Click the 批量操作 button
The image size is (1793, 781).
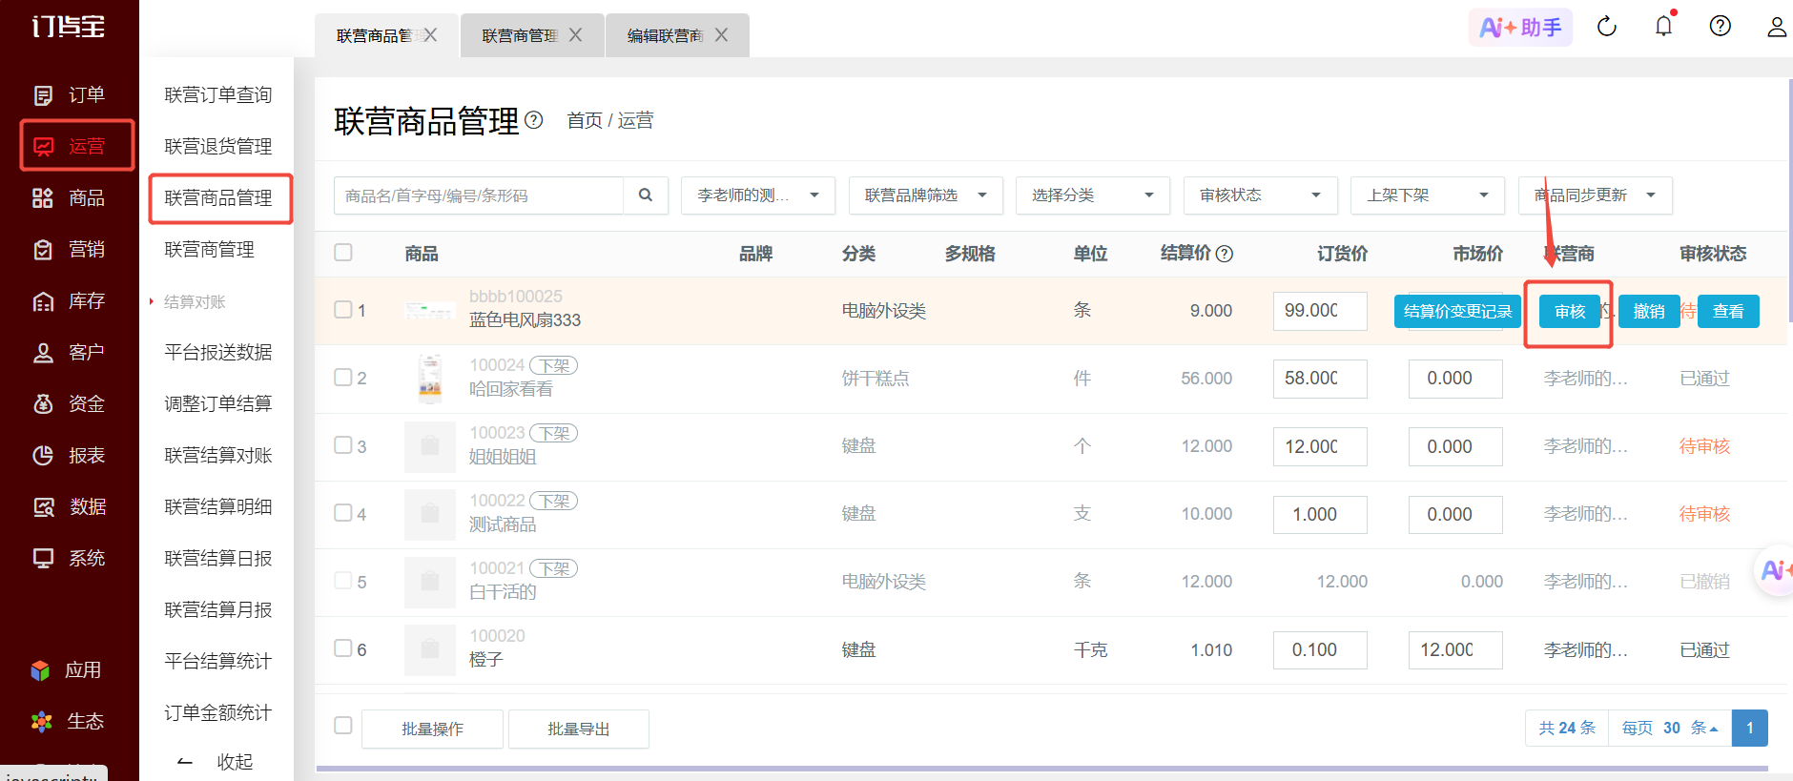point(433,730)
